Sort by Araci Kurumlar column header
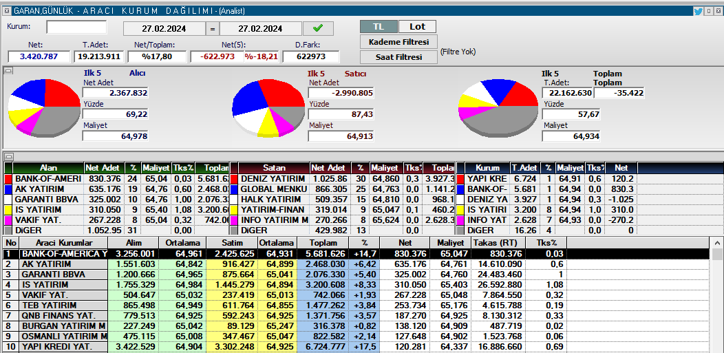This screenshot has height=353, width=724. coord(64,243)
